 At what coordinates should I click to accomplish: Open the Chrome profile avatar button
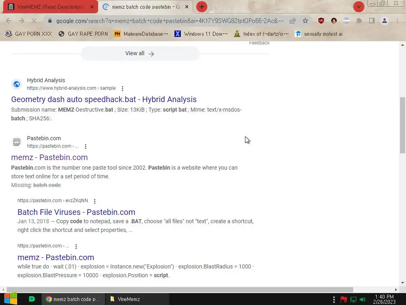385,21
